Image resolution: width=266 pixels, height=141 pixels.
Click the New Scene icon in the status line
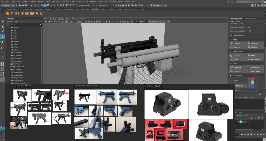pos(19,6)
